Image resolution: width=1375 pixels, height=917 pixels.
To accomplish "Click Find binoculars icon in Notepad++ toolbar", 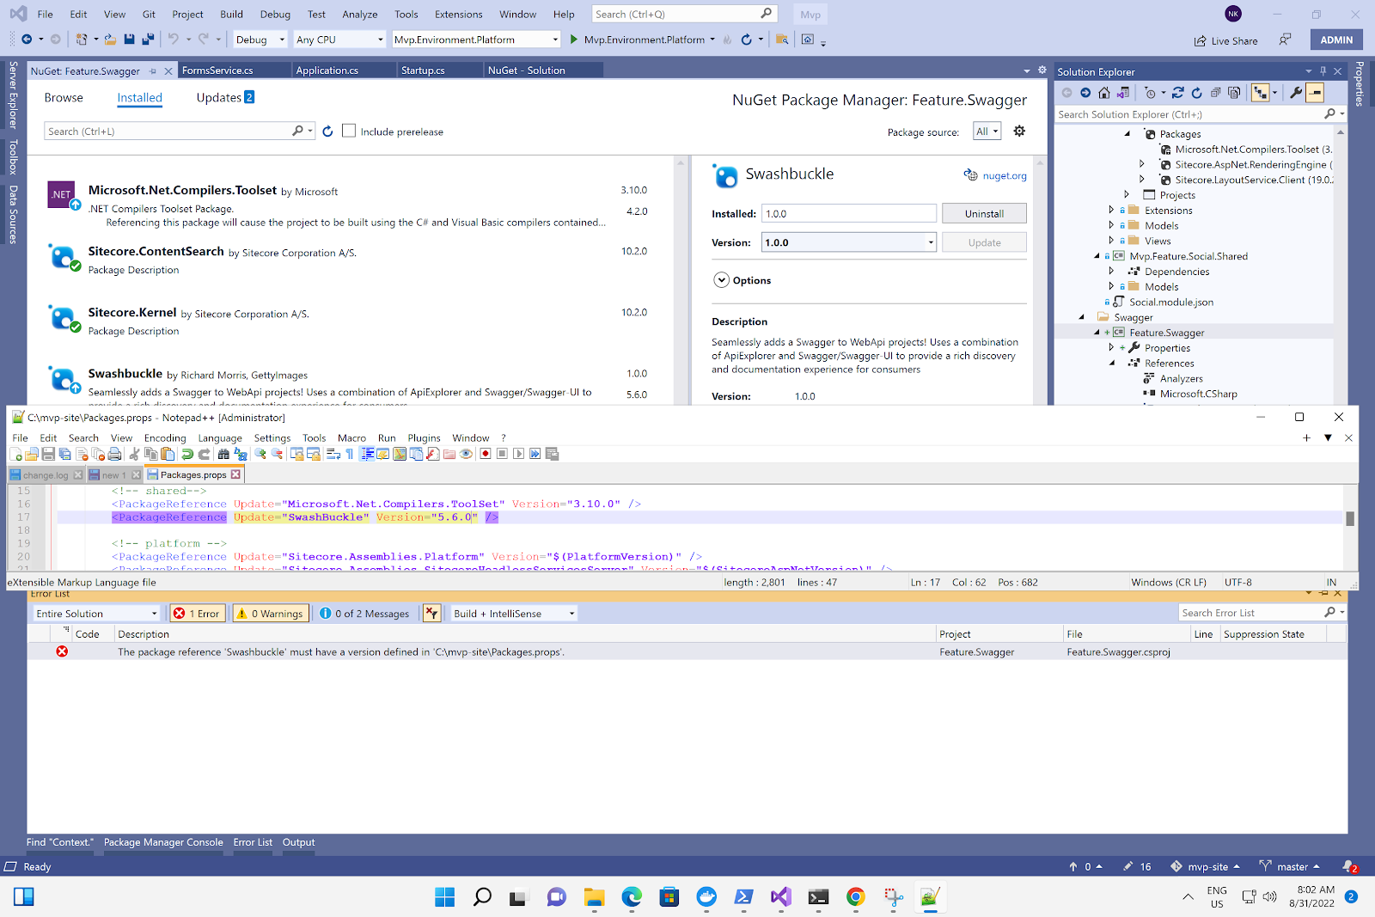I will click(223, 454).
